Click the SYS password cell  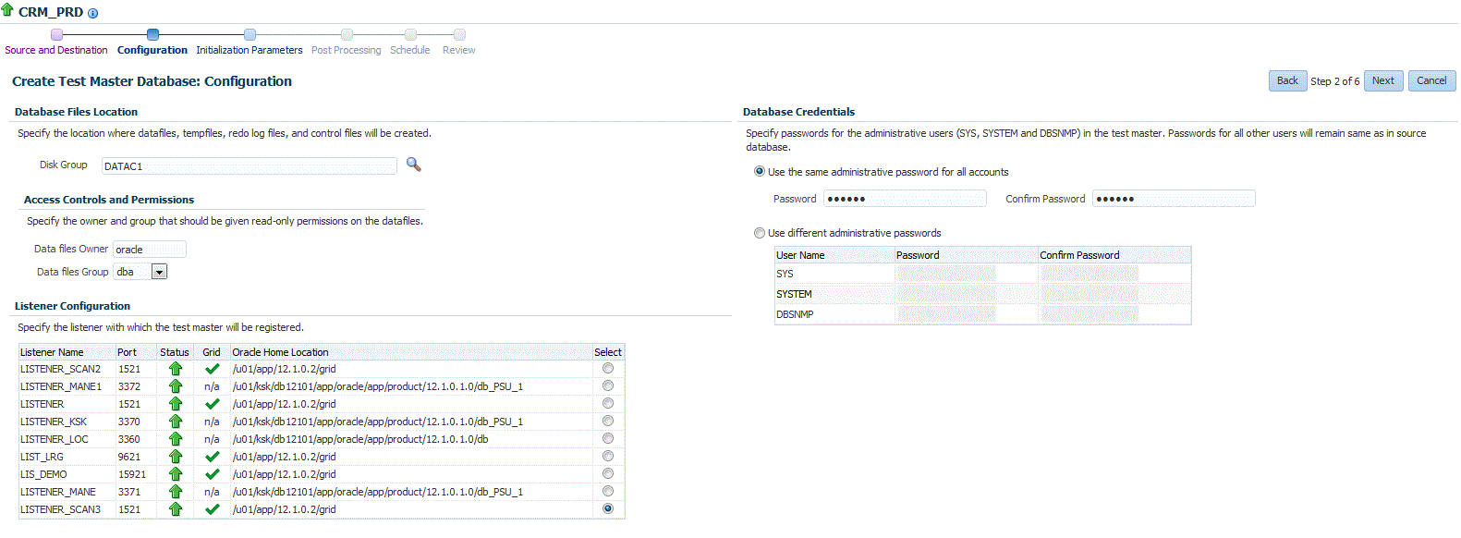click(946, 274)
